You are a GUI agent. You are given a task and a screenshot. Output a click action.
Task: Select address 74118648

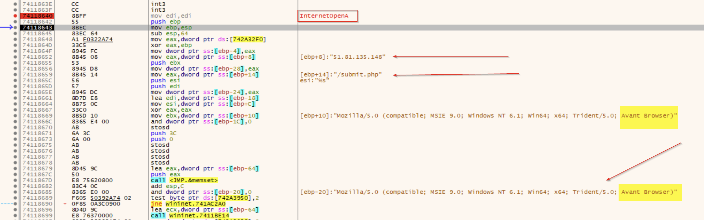(37, 39)
